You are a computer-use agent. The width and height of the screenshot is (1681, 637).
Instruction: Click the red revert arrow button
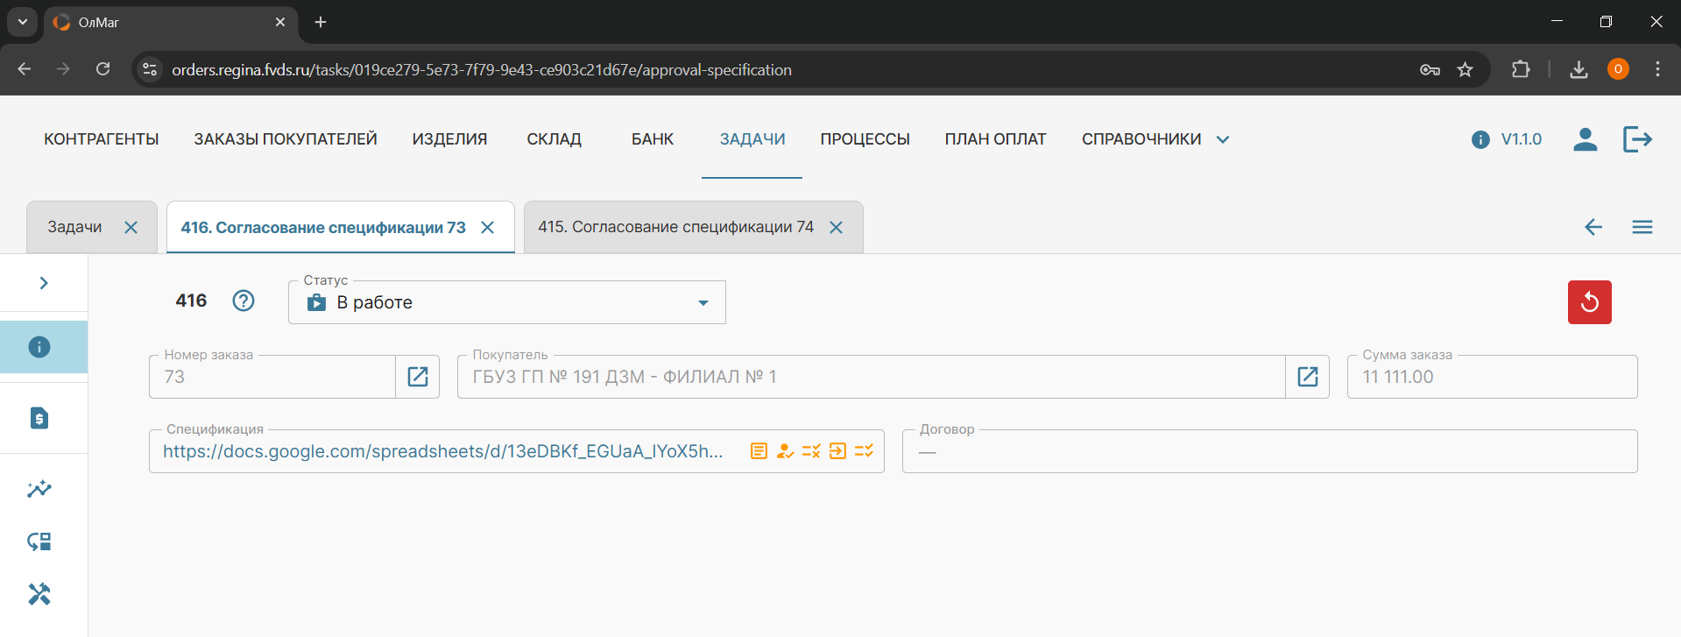(x=1589, y=302)
